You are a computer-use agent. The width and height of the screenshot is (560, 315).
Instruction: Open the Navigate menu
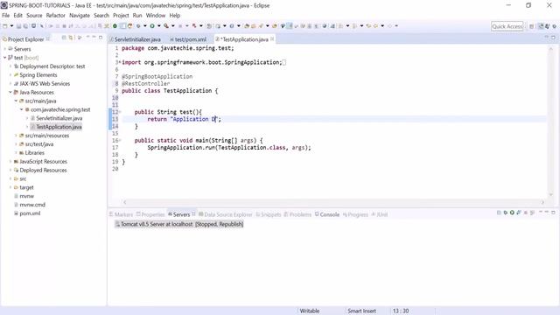[80, 16]
